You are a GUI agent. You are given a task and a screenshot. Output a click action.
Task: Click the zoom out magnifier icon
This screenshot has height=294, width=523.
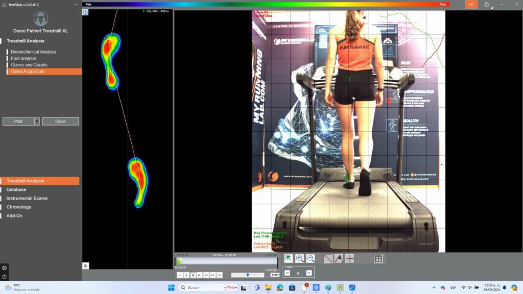click(x=310, y=259)
